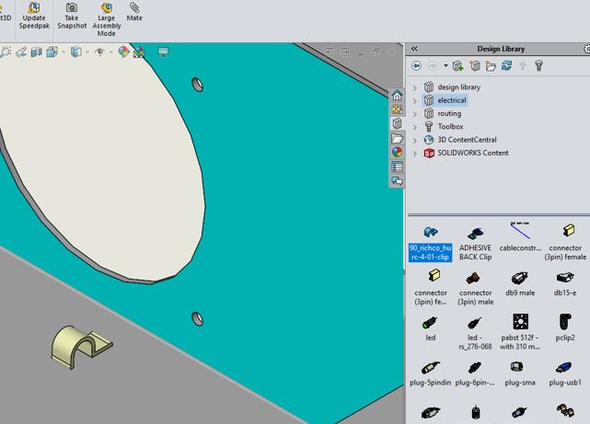Screen dimensions: 590x424
Task: Select the green led part
Action: [x=431, y=328]
